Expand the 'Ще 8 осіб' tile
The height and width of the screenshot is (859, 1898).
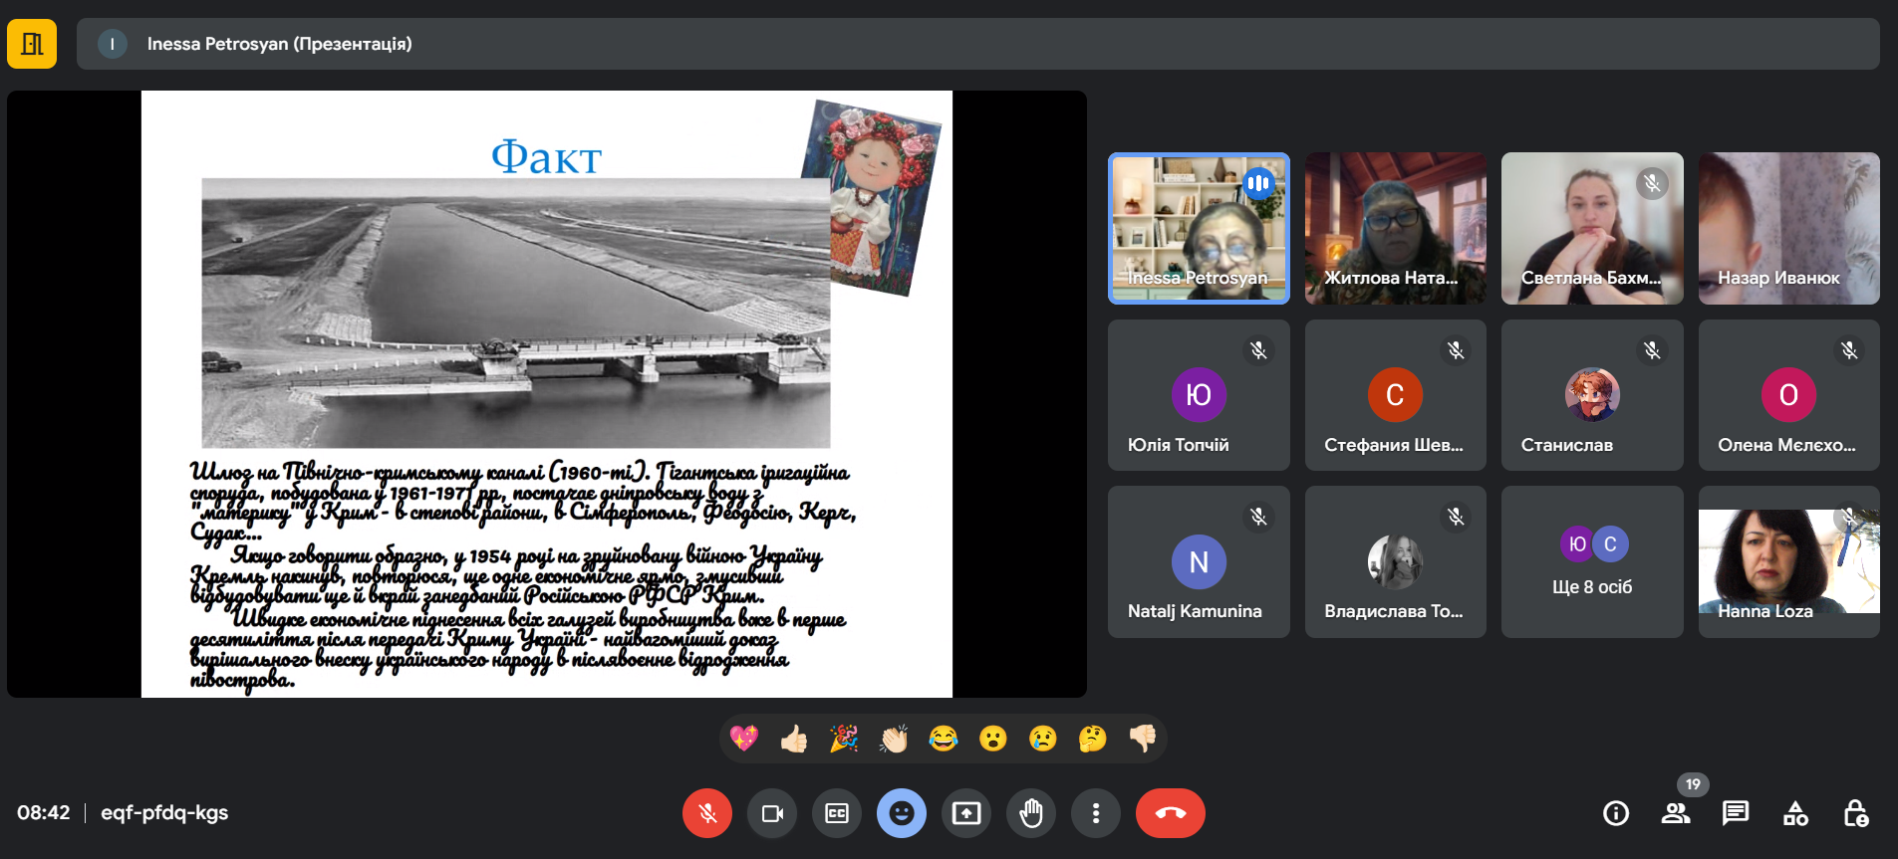pos(1592,562)
